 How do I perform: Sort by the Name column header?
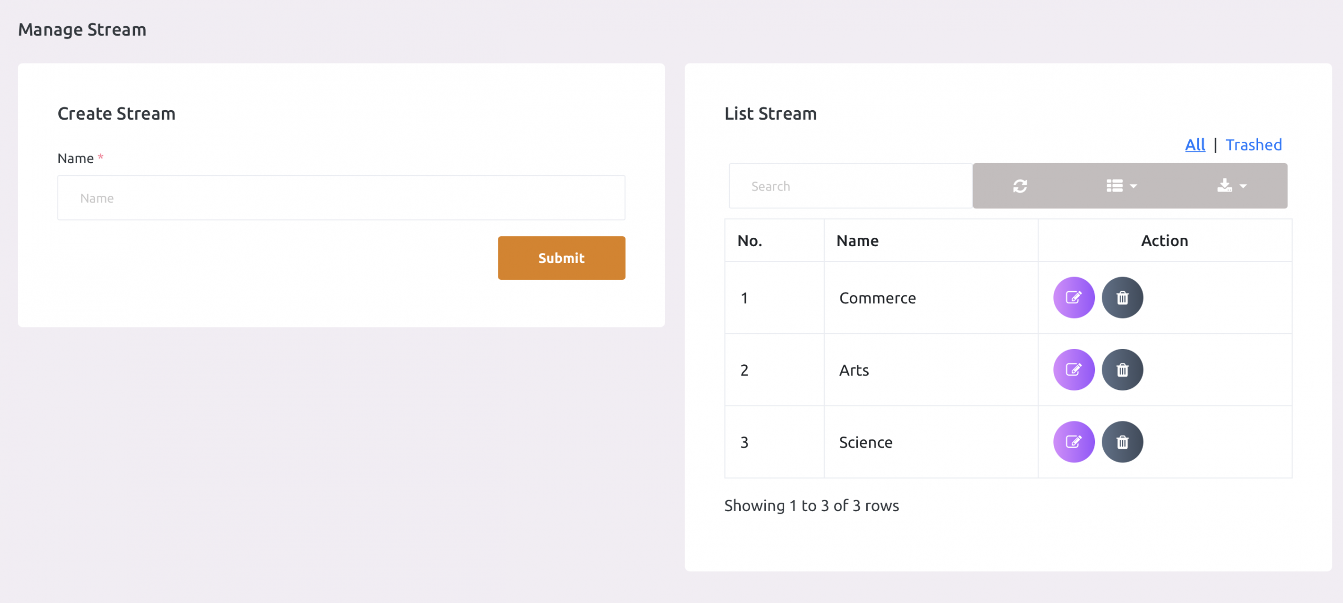coord(857,241)
